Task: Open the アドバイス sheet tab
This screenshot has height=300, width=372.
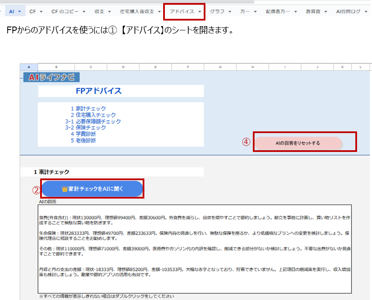Action: tap(182, 12)
